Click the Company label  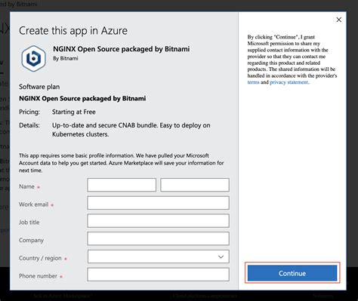(x=31, y=241)
